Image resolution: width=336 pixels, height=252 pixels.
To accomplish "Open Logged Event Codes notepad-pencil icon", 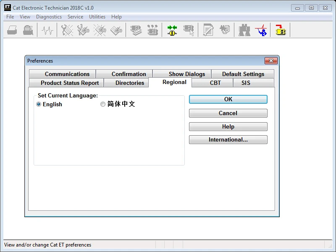I will point(116,30).
